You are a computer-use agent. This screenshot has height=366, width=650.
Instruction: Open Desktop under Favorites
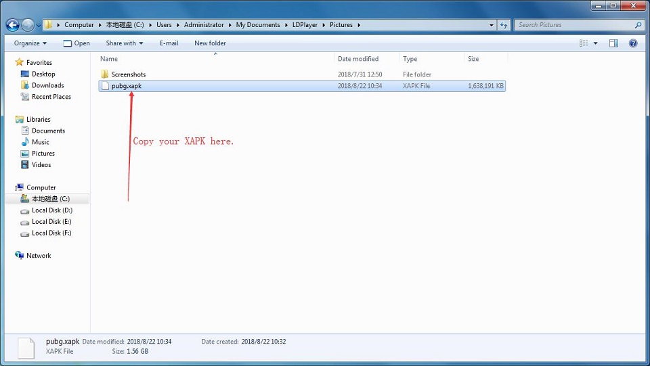[x=43, y=74]
